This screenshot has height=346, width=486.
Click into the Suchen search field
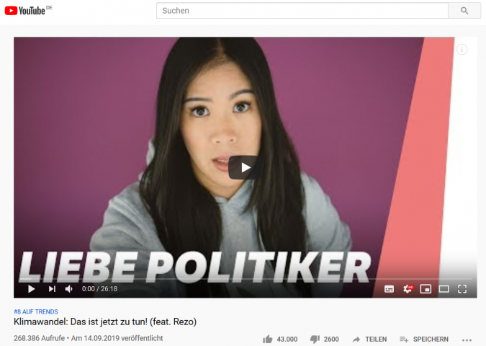click(x=302, y=11)
